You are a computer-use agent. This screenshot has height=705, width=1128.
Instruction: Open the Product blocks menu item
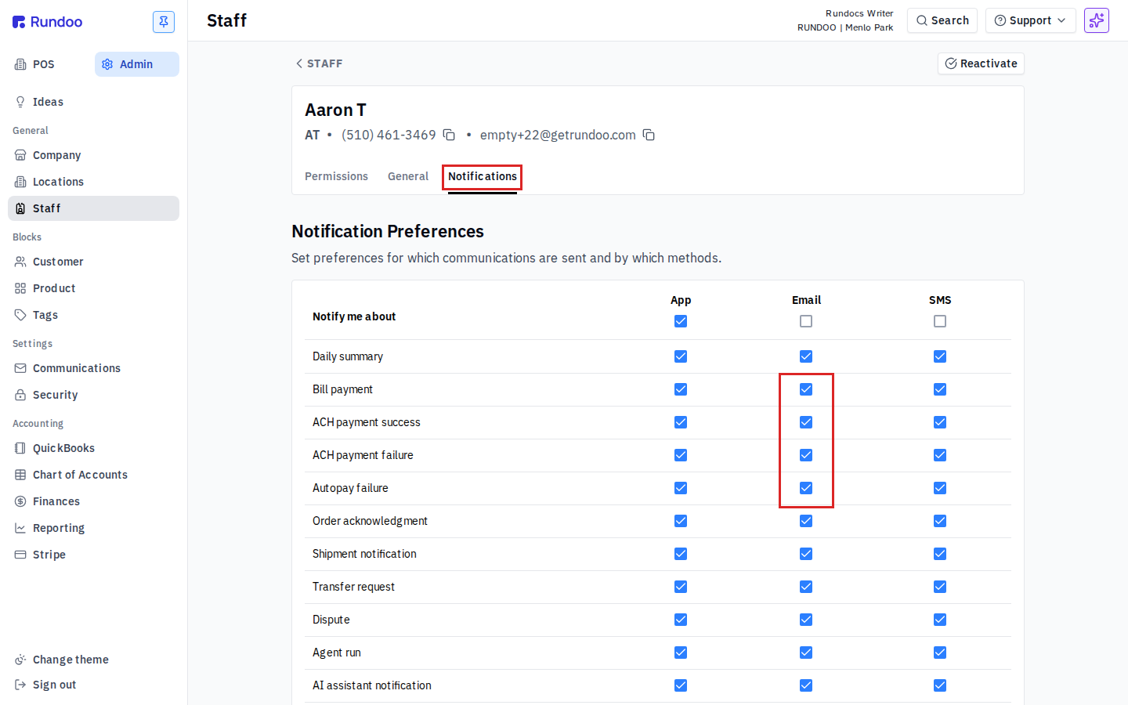[94, 288]
